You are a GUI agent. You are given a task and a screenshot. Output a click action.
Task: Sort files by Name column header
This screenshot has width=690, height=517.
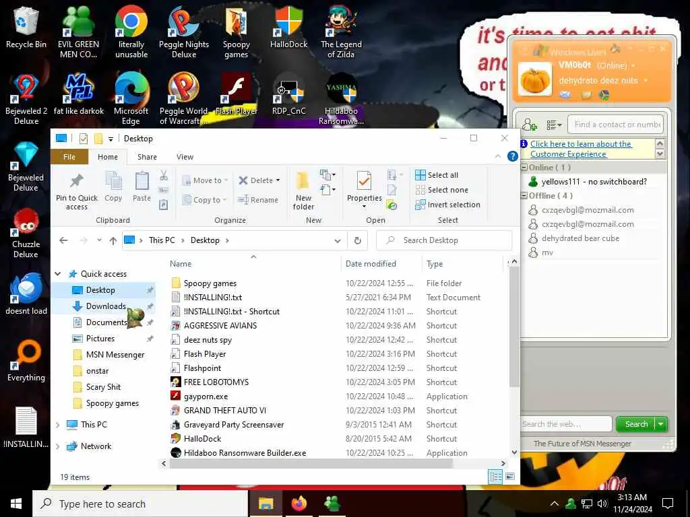click(181, 264)
